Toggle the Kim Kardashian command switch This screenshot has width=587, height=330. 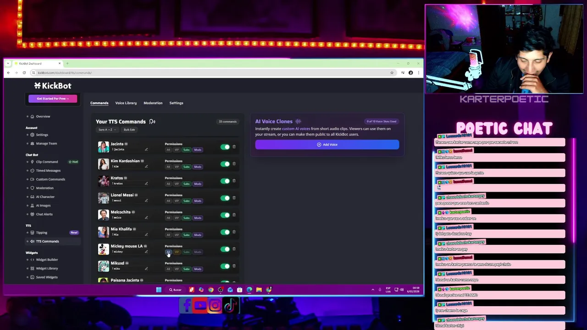coord(225,164)
